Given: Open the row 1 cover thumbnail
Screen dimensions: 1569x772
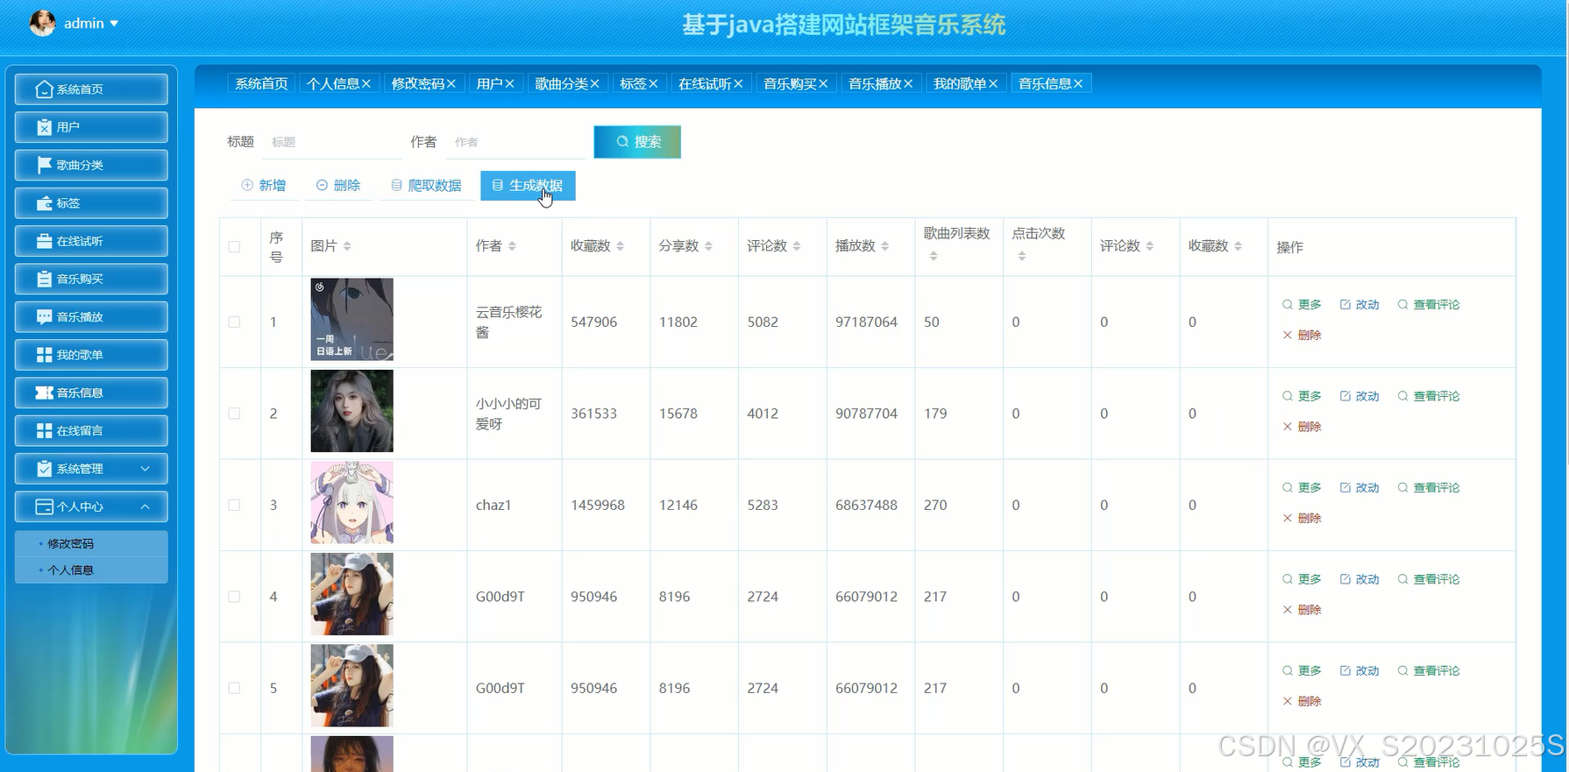Looking at the screenshot, I should [x=351, y=319].
